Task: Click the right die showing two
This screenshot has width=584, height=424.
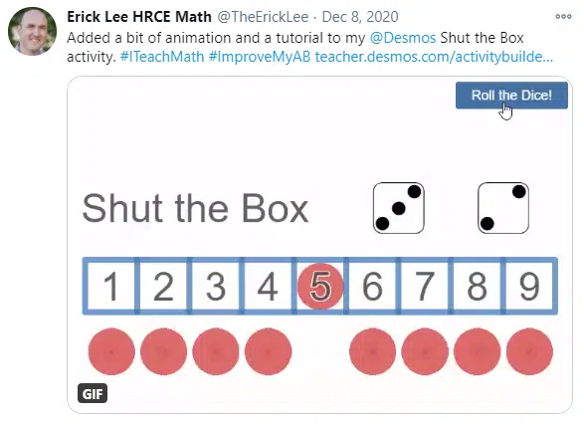Action: [x=503, y=208]
